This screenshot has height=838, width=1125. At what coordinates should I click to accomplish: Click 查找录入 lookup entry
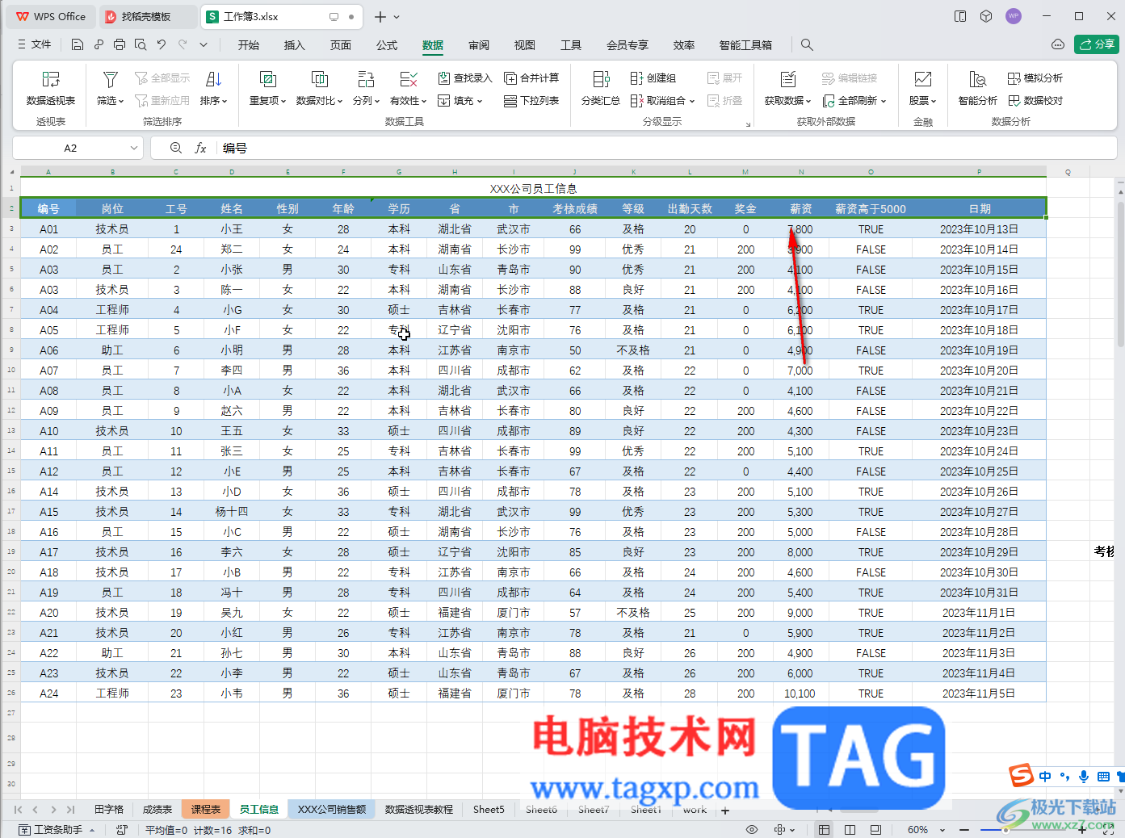465,78
